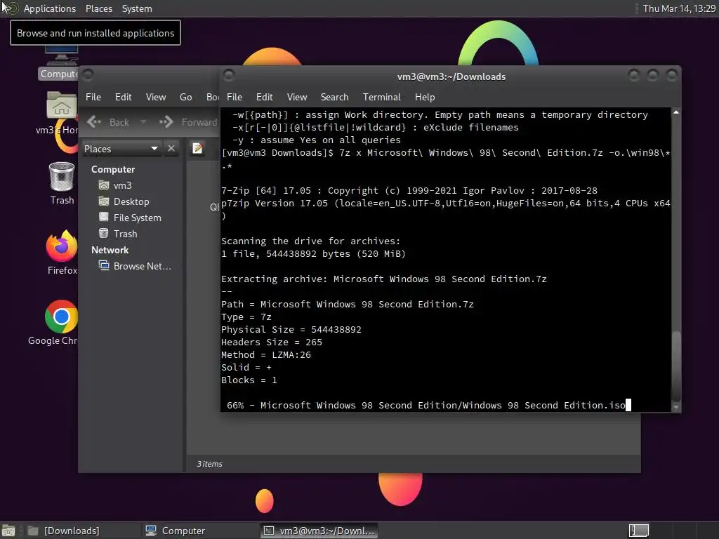The width and height of the screenshot is (719, 539).
Task: Open the Applications menu in top panel
Action: [x=50, y=8]
